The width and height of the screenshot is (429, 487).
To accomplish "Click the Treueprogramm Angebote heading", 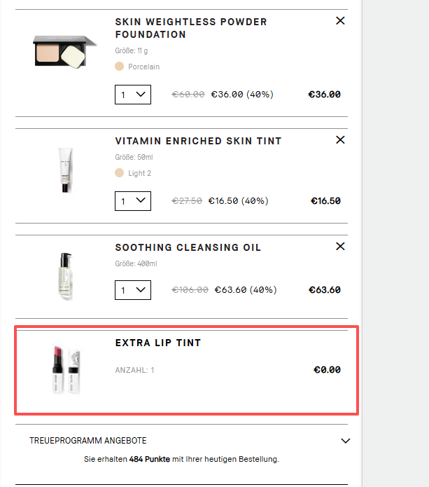I will pyautogui.click(x=88, y=441).
